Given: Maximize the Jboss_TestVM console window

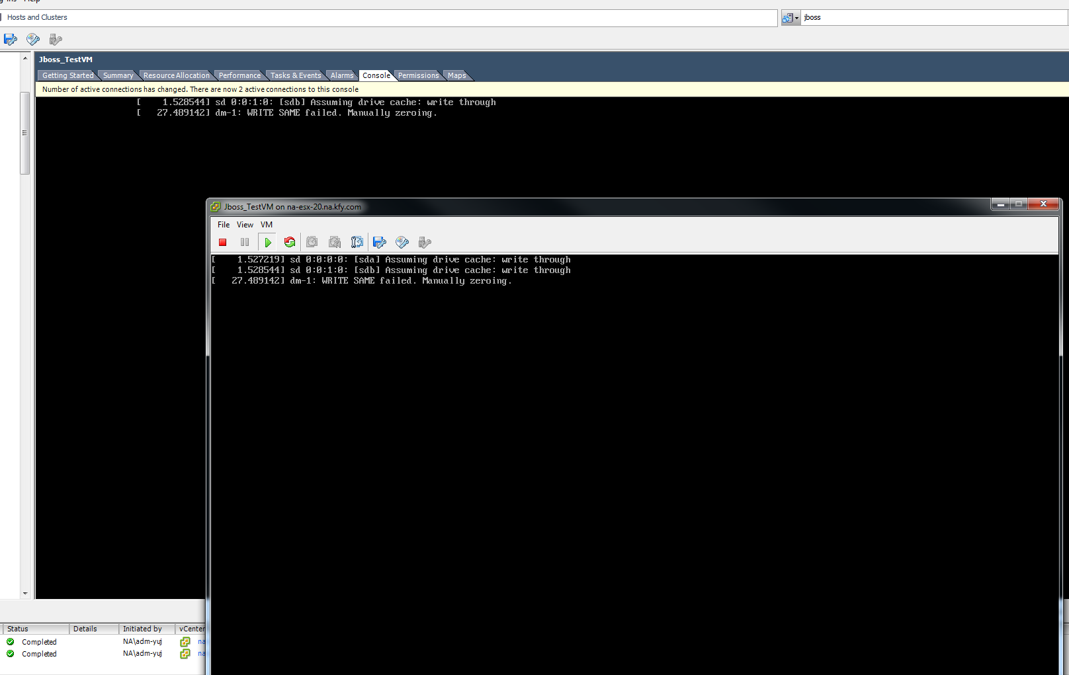Looking at the screenshot, I should [1019, 204].
